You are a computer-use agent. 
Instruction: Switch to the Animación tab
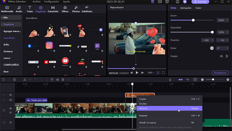[186, 8]
